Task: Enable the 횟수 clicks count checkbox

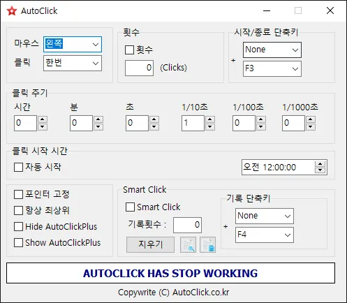Action: (129, 50)
